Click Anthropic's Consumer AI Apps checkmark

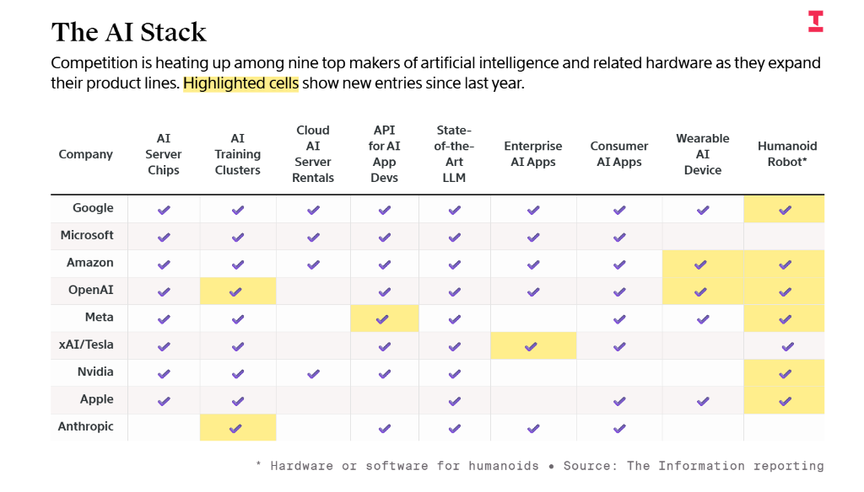618,428
